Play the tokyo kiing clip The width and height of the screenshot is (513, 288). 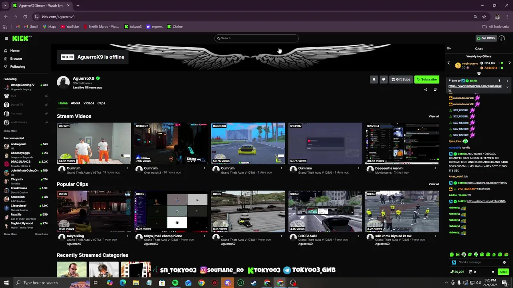click(94, 212)
